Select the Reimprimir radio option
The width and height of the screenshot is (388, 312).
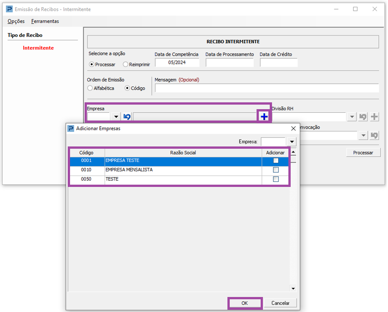(126, 64)
